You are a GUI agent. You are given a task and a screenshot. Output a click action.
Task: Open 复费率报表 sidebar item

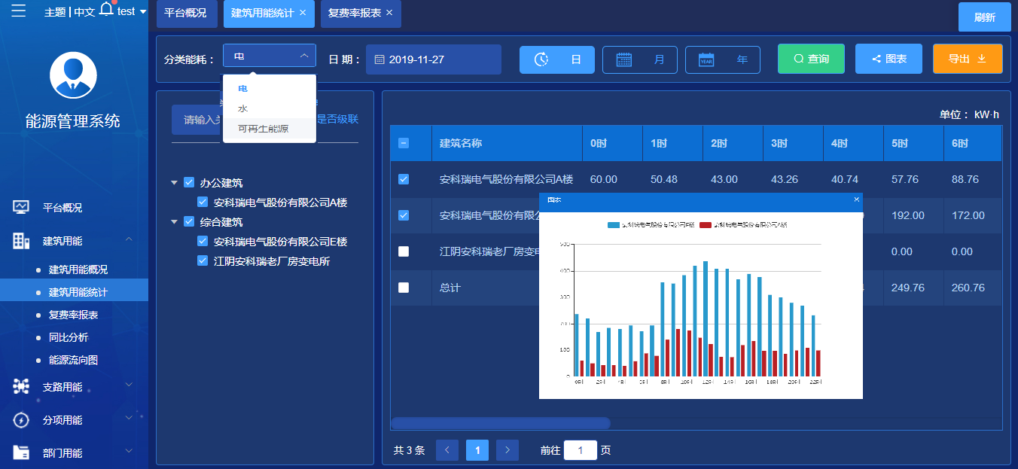coord(74,315)
